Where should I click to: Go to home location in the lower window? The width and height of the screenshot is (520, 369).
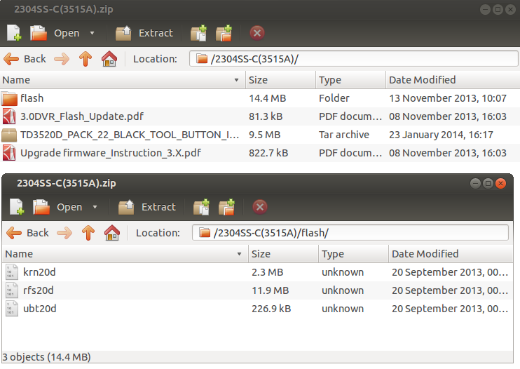click(111, 233)
